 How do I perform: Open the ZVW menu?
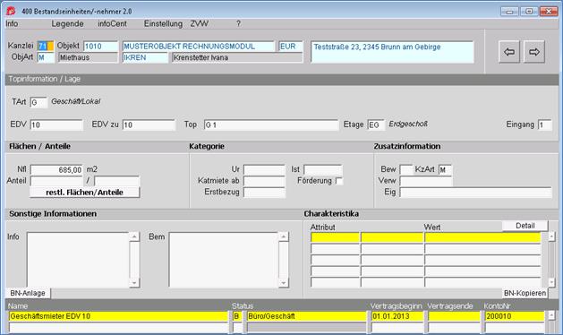(200, 23)
